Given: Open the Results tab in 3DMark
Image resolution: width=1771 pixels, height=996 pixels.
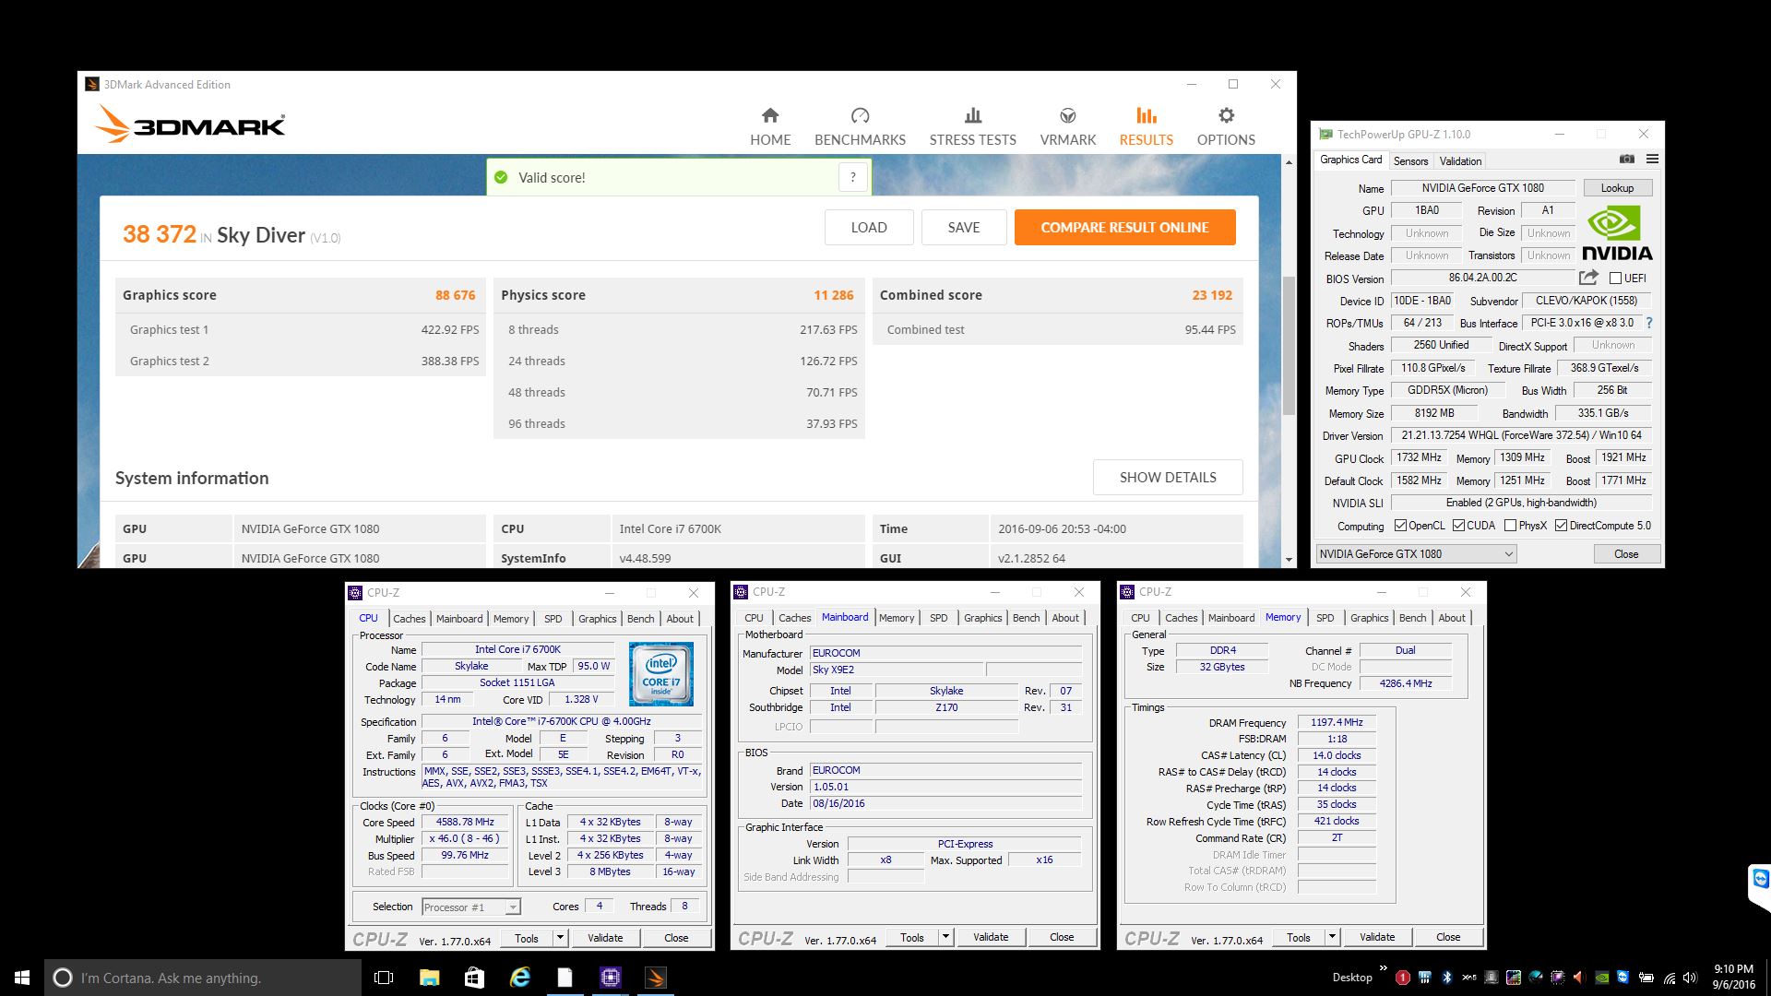Looking at the screenshot, I should click(1146, 126).
